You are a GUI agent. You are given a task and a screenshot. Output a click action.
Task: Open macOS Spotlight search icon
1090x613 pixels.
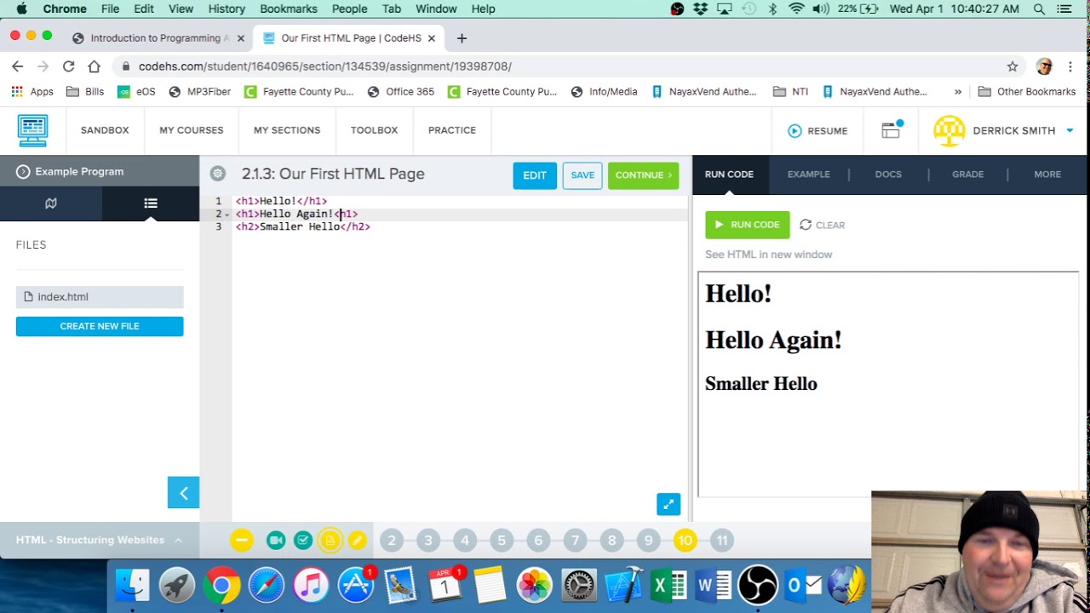(x=1039, y=9)
